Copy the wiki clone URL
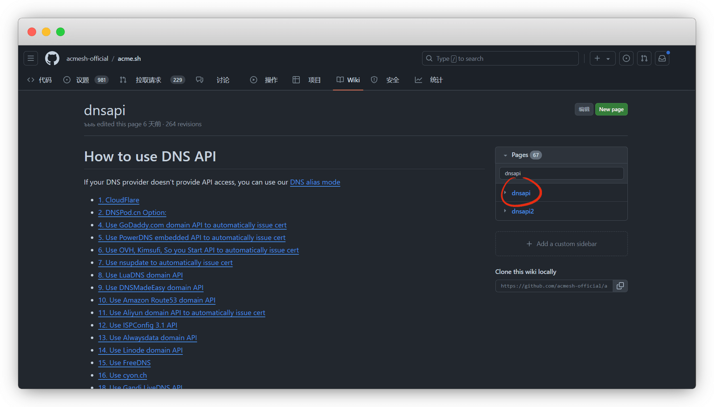 620,286
